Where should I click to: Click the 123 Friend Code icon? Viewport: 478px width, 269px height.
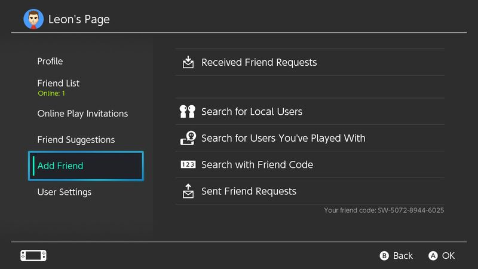[x=188, y=165]
